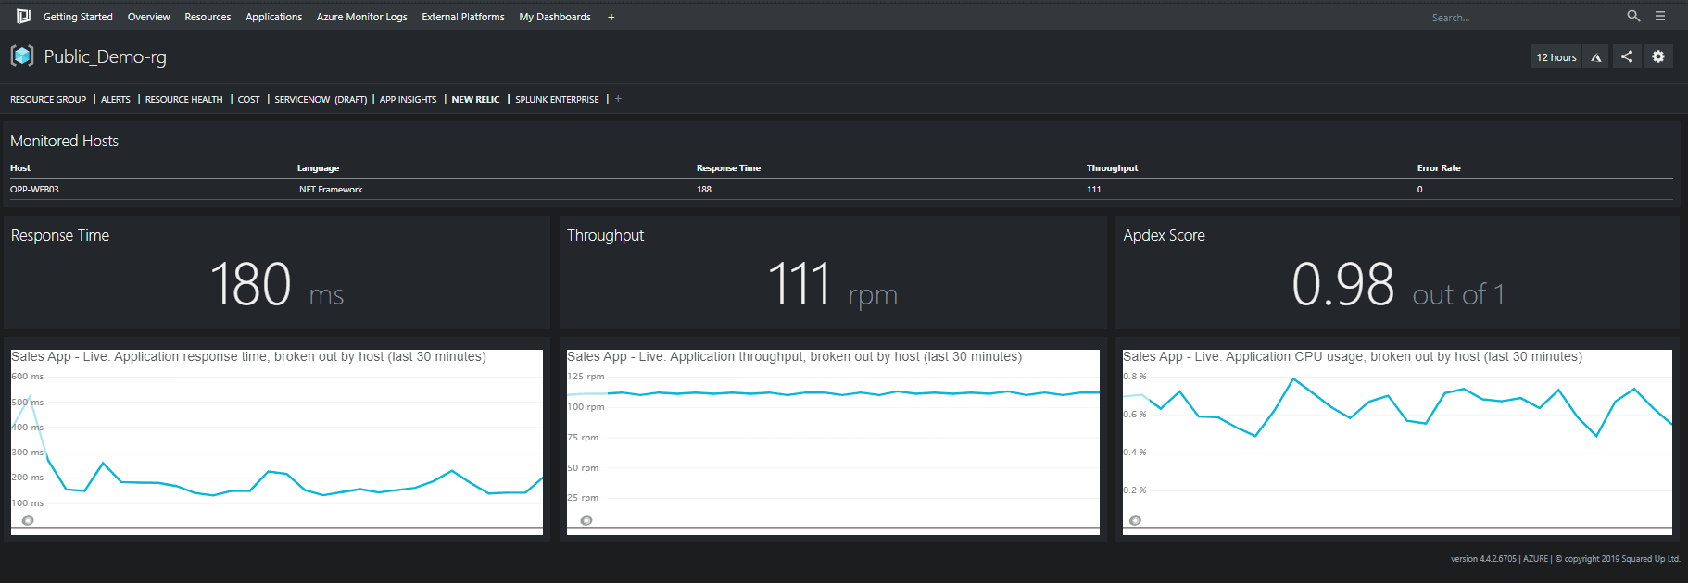
Task: Open the application CPU usage chart
Action: click(1397, 442)
